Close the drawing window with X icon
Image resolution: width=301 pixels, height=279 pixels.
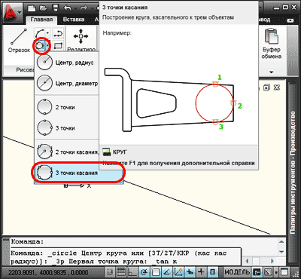[x=276, y=87]
